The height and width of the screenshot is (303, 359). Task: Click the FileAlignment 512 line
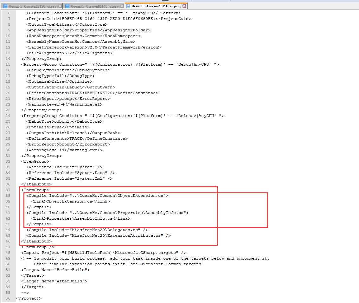pyautogui.click(x=69, y=53)
